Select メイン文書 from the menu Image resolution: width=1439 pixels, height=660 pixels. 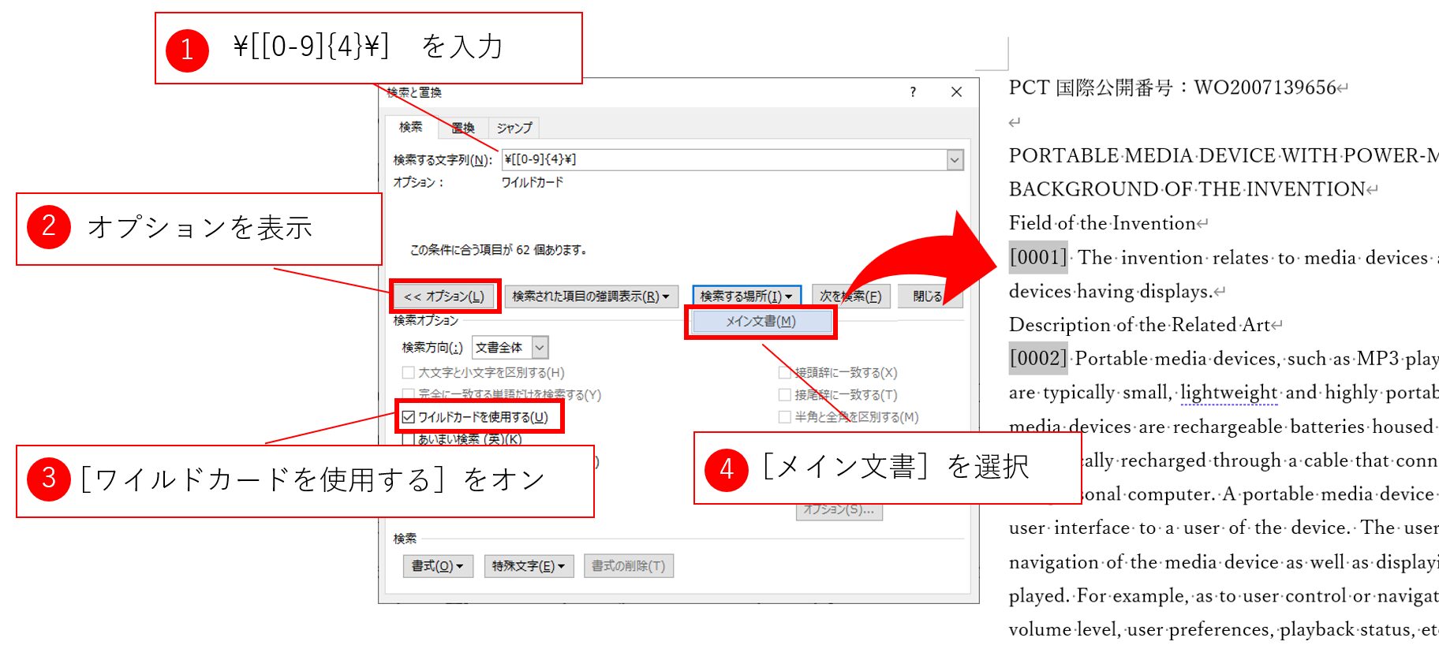click(761, 322)
